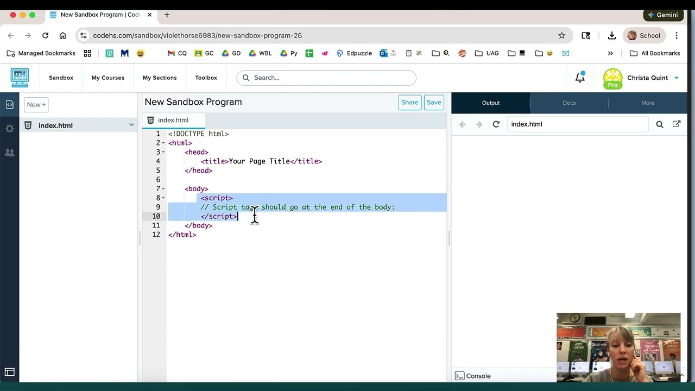Open the browser downloads icon

pyautogui.click(x=611, y=35)
